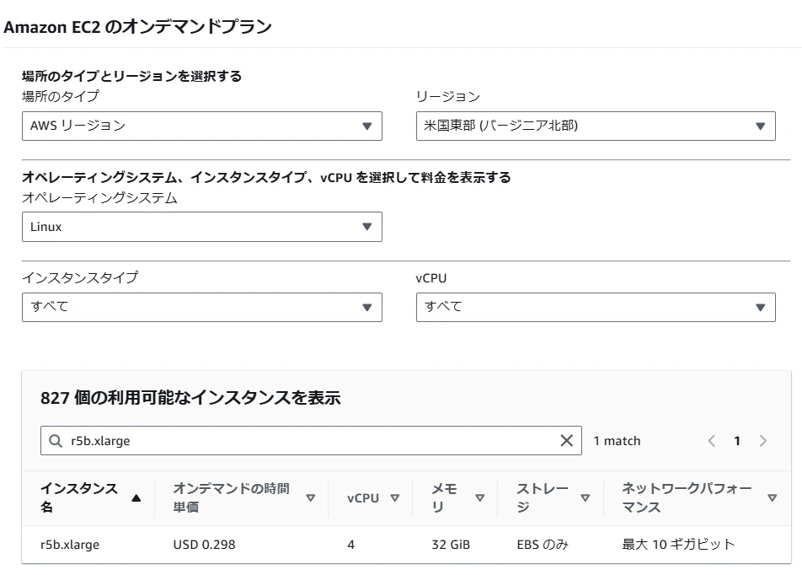Image resolution: width=802 pixels, height=575 pixels.
Task: Sort by インスタンス名 ascending arrow
Action: pyautogui.click(x=136, y=498)
